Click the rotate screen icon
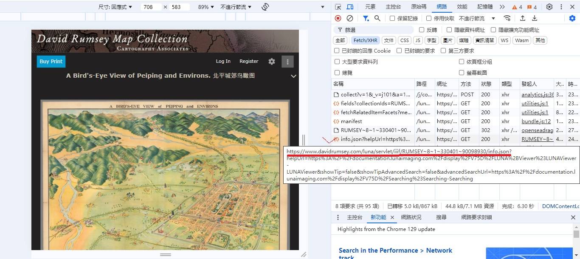Image resolution: width=580 pixels, height=259 pixels. [x=265, y=7]
